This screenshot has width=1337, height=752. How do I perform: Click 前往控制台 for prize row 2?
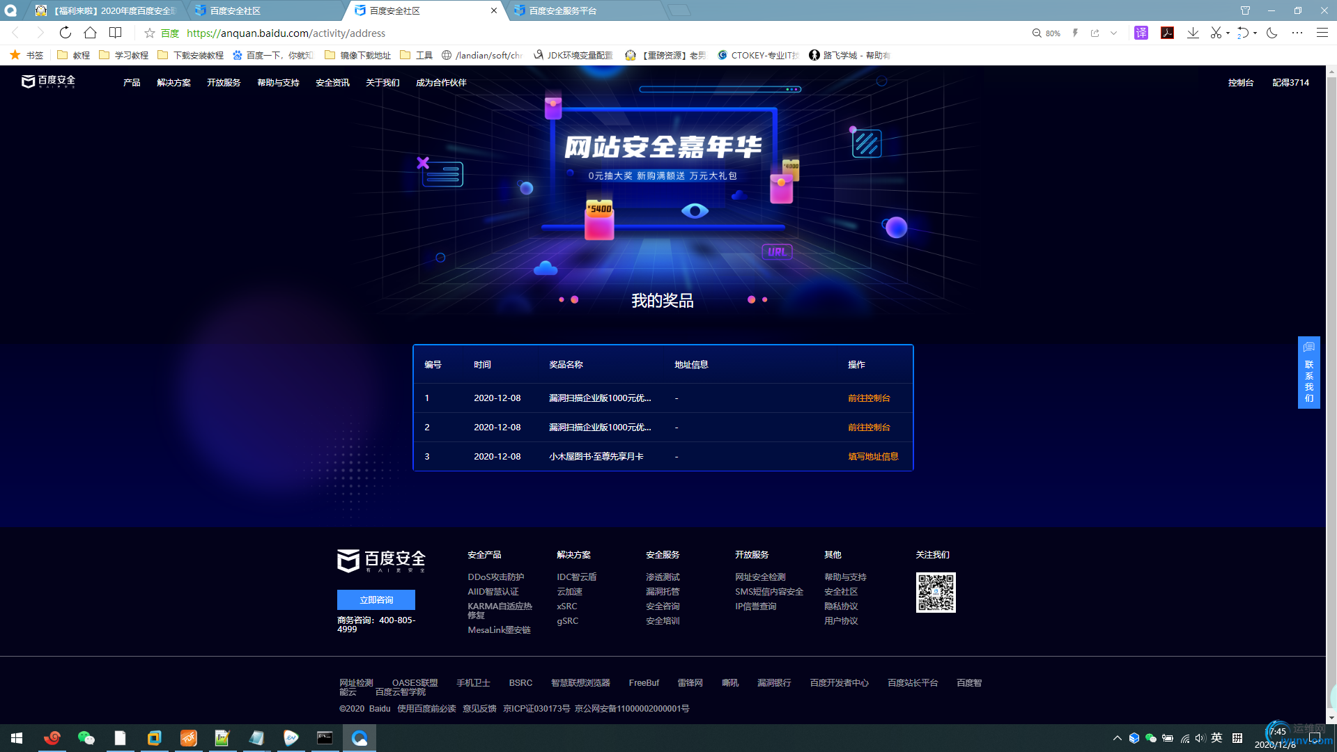(x=869, y=428)
